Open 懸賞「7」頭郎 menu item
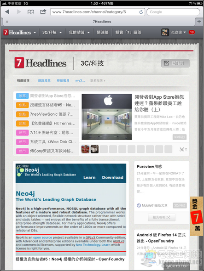 click(128, 32)
